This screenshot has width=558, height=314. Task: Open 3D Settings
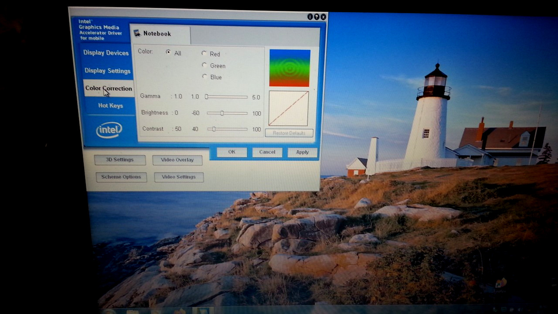click(119, 160)
